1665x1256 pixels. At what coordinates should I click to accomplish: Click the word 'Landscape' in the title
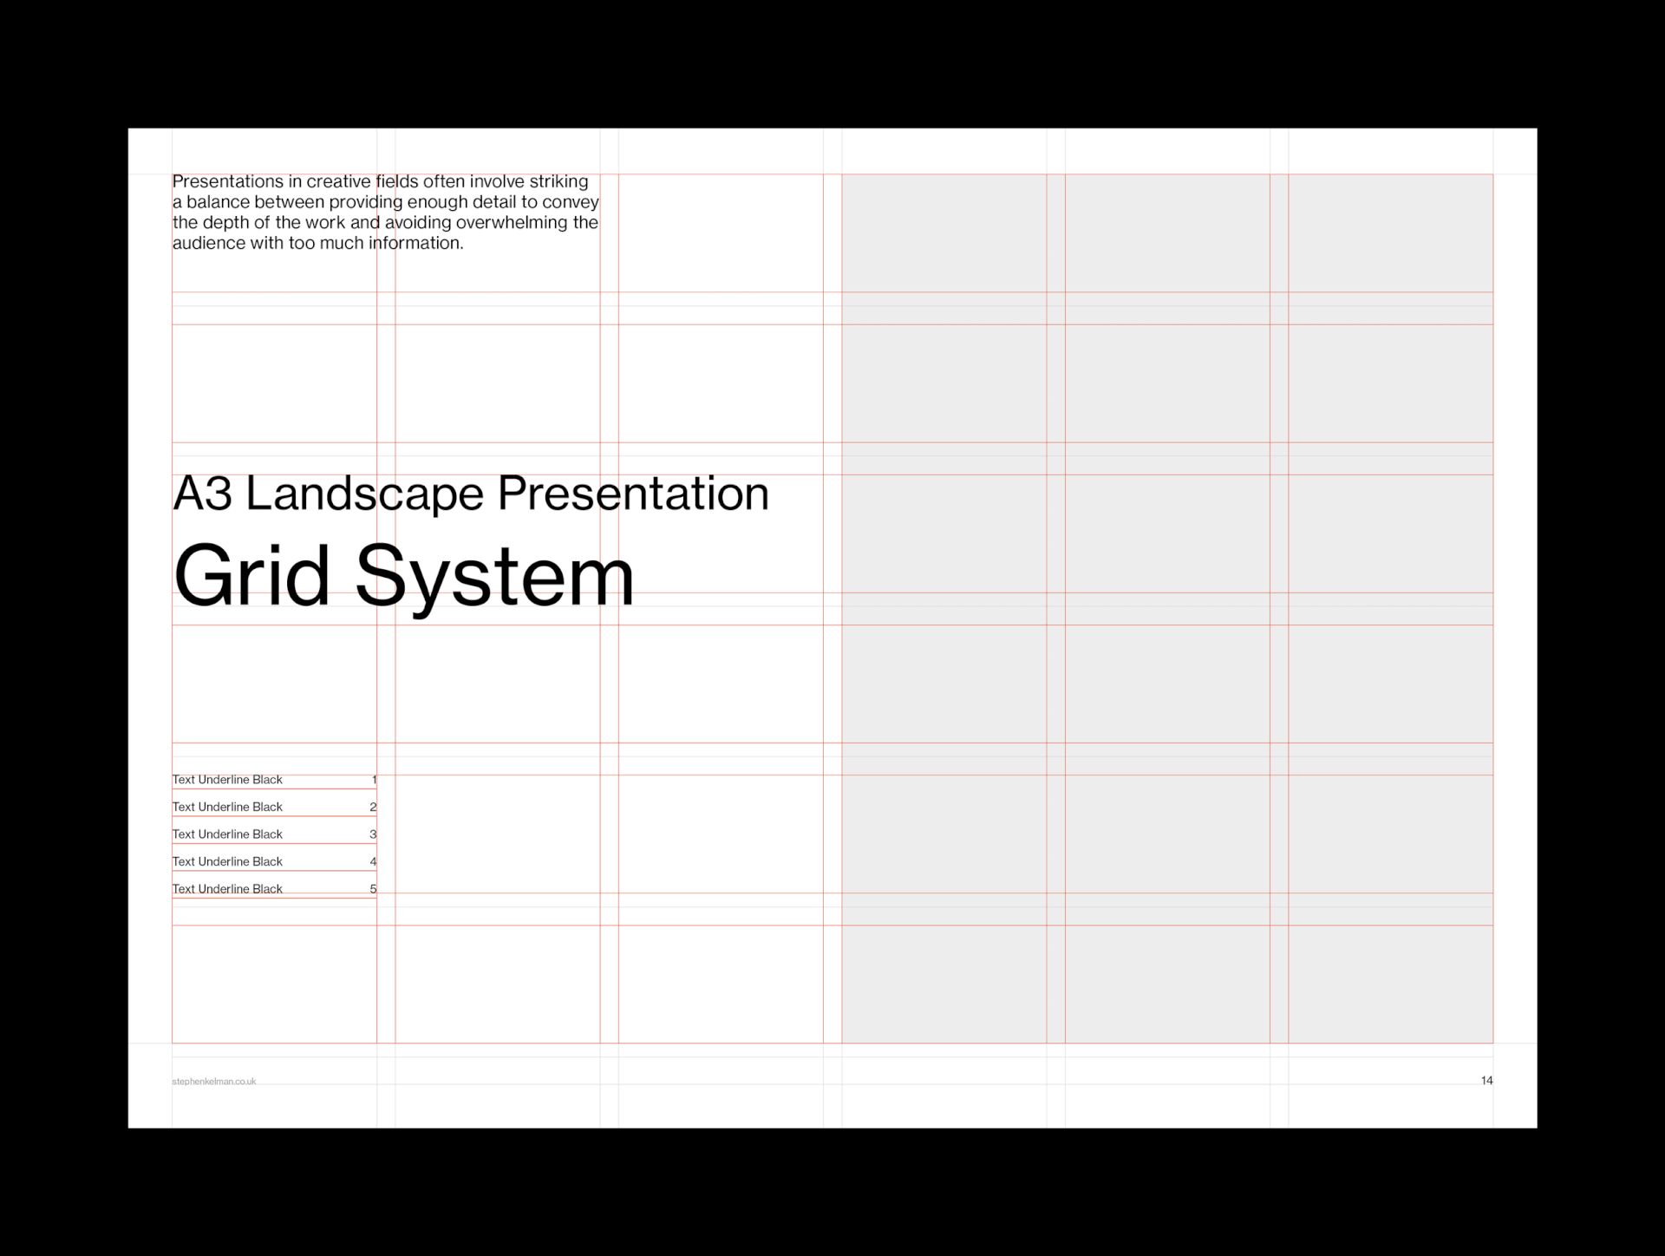(x=364, y=494)
